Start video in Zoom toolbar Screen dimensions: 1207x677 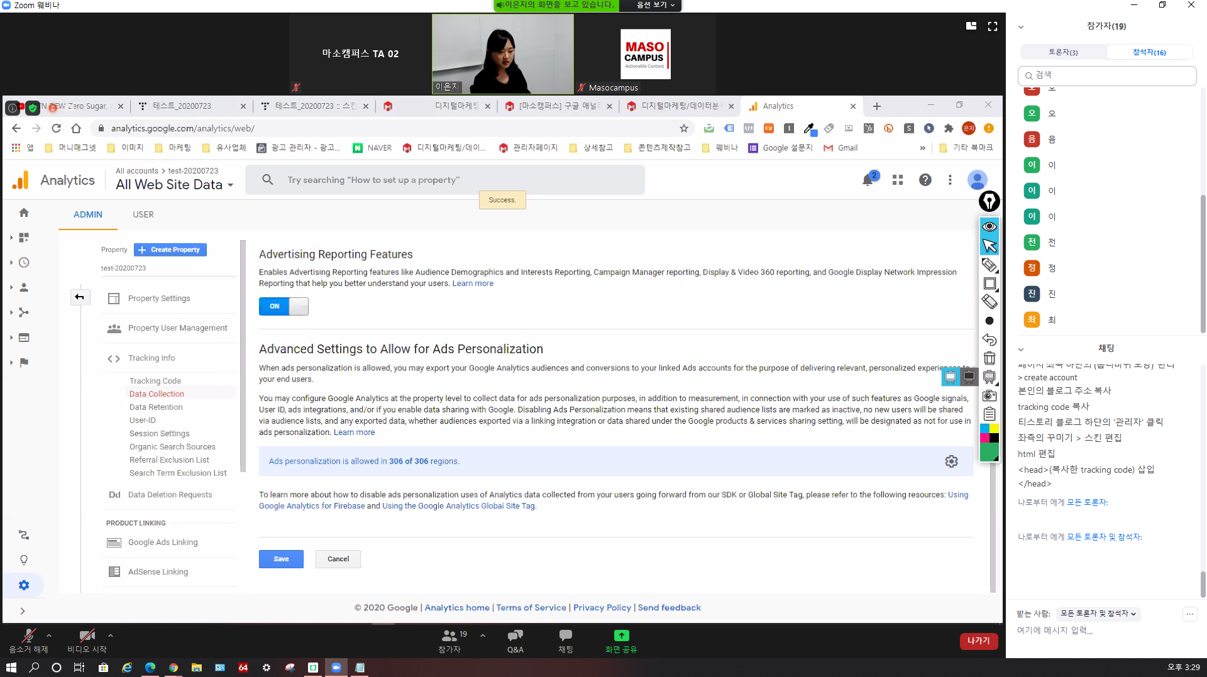[87, 641]
